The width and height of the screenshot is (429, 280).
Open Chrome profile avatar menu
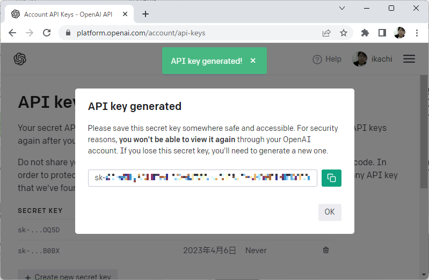tap(399, 33)
